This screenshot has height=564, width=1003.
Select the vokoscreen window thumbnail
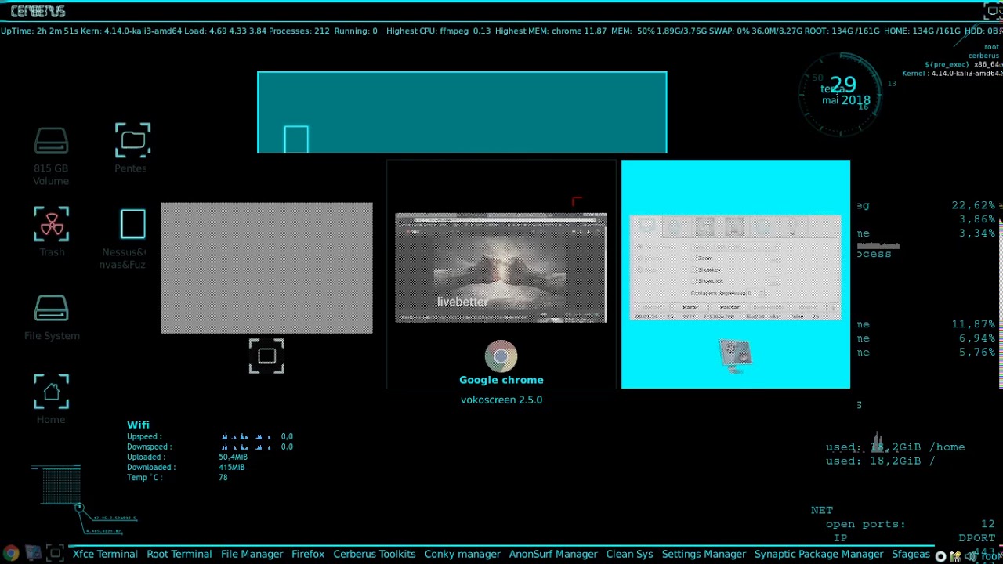pyautogui.click(x=735, y=268)
